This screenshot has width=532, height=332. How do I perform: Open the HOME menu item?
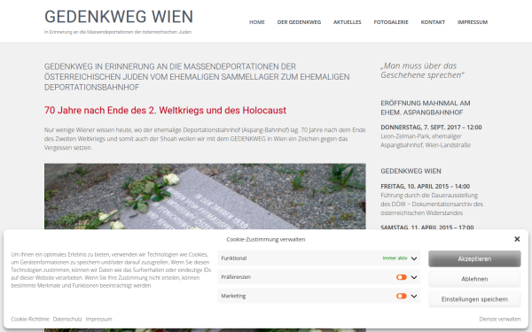(x=257, y=22)
